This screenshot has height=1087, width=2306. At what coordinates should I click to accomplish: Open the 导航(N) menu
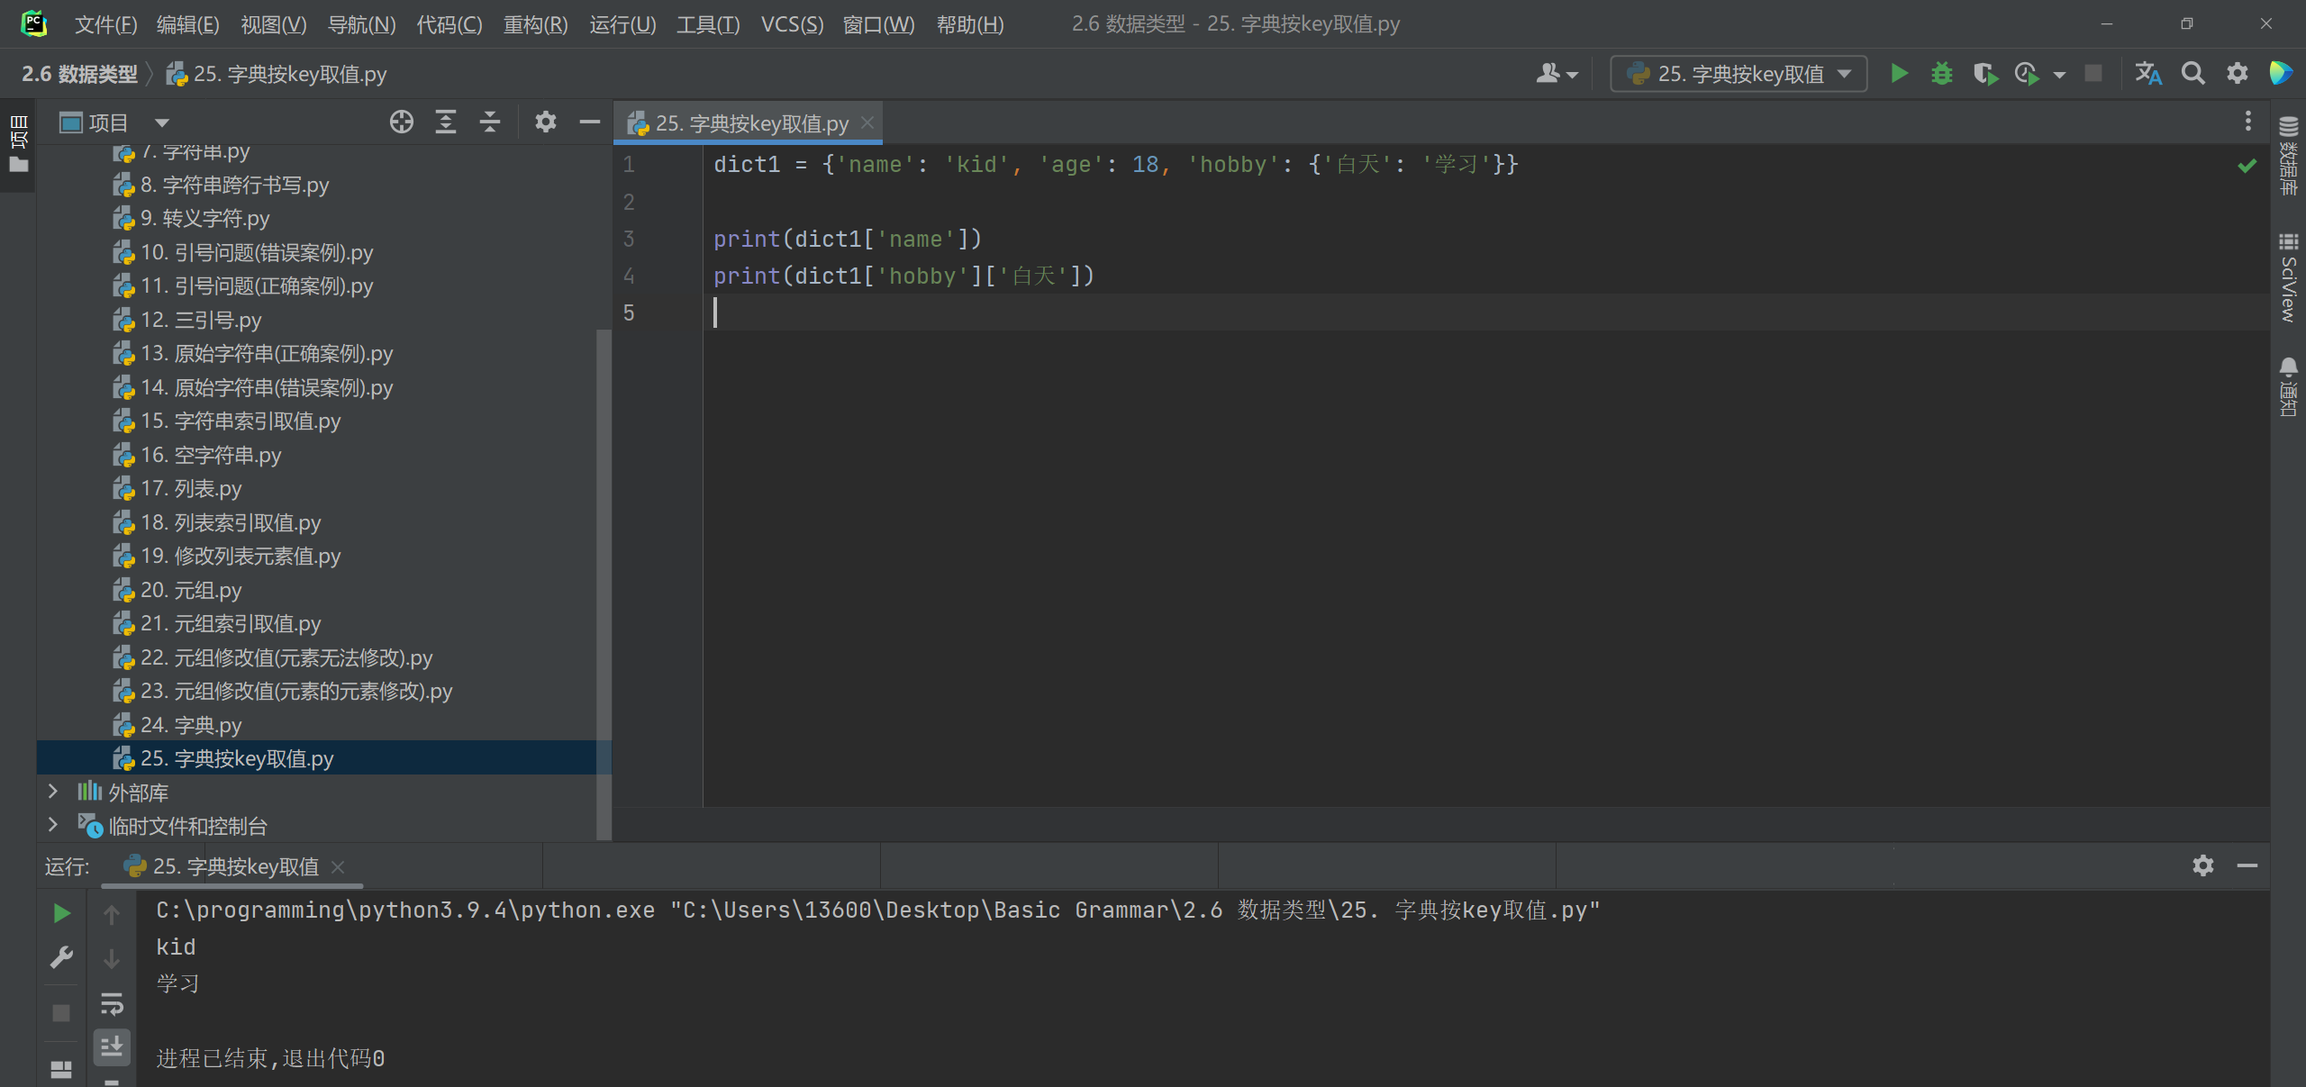click(x=361, y=24)
